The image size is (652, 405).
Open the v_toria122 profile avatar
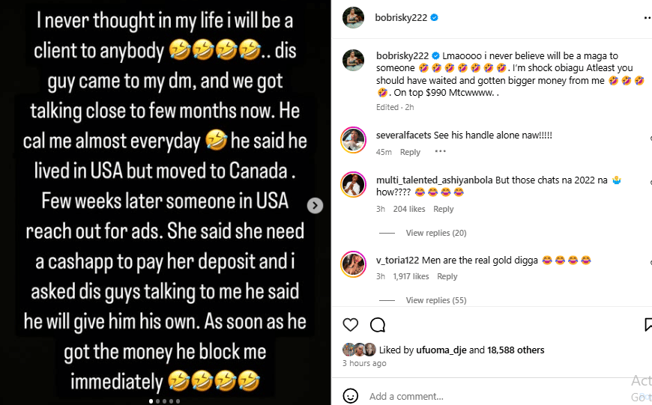(x=353, y=264)
